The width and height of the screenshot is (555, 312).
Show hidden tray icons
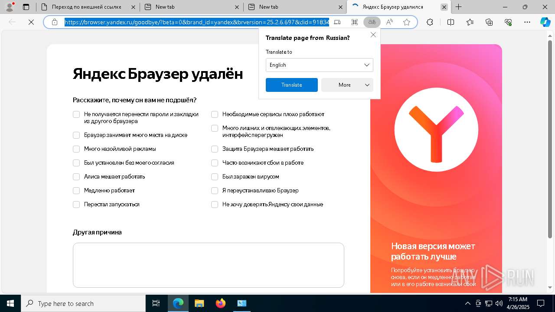467,303
